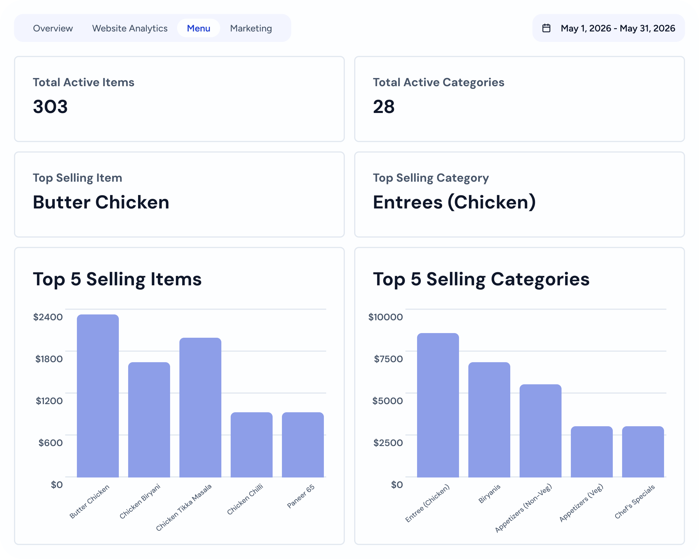The image size is (699, 559).
Task: Click the Entree (Chicken) category bar
Action: coord(438,405)
